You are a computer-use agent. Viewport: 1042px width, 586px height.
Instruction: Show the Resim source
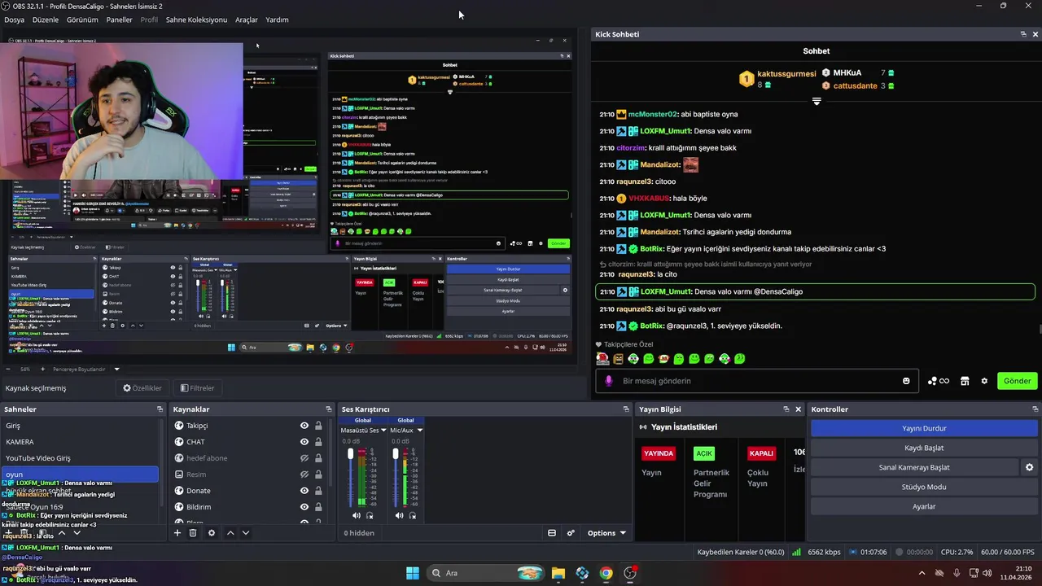[304, 474]
